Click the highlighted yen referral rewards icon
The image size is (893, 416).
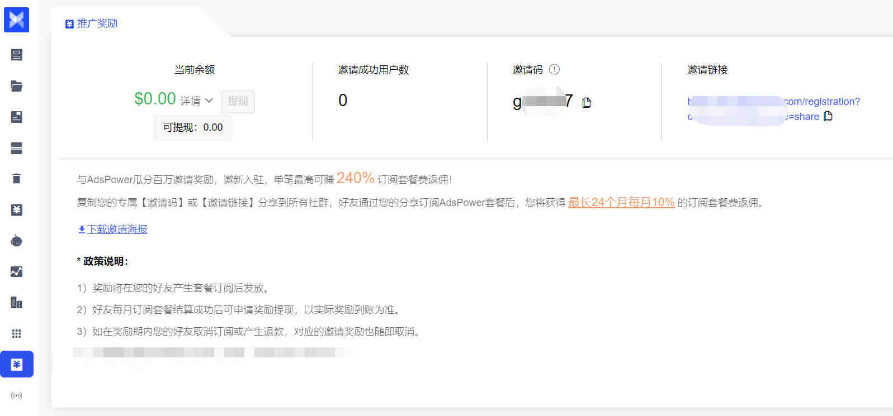17,364
